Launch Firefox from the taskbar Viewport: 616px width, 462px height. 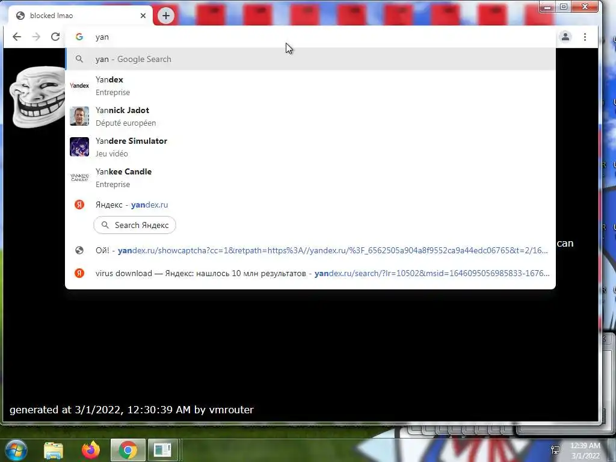[91, 450]
